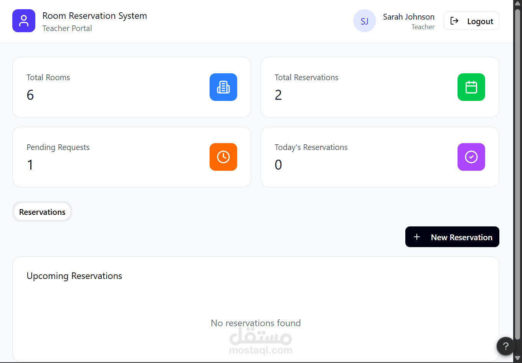Open the Pending Requests stat card
The image size is (522, 363).
[115, 157]
